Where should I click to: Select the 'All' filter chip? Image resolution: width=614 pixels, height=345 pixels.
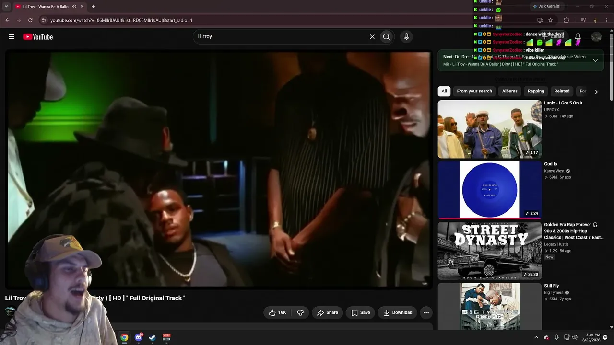[x=444, y=91]
